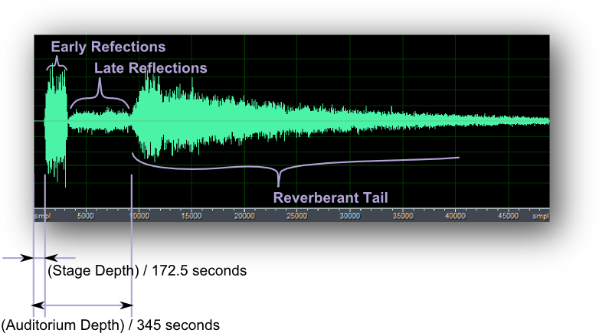
Task: Click the 45000 sample ruler label
Action: coord(509,216)
